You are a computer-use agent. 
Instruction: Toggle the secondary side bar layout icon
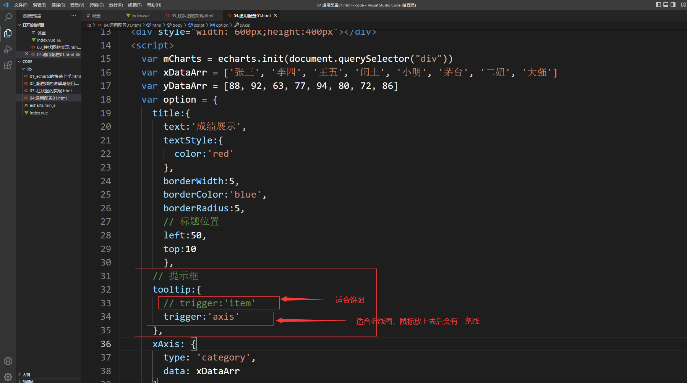(673, 5)
